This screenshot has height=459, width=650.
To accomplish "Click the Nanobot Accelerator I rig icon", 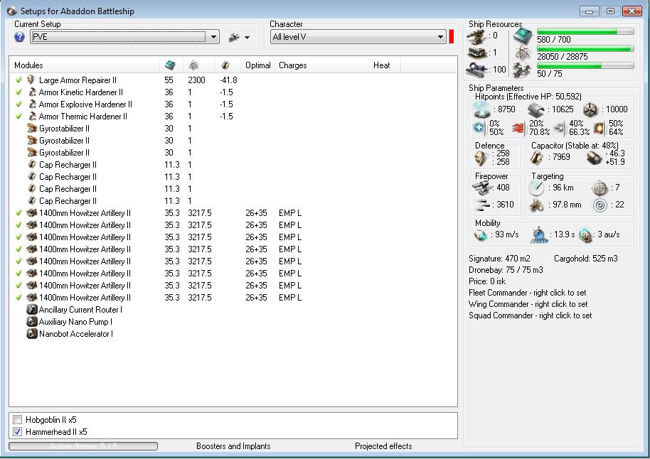I will tap(32, 333).
